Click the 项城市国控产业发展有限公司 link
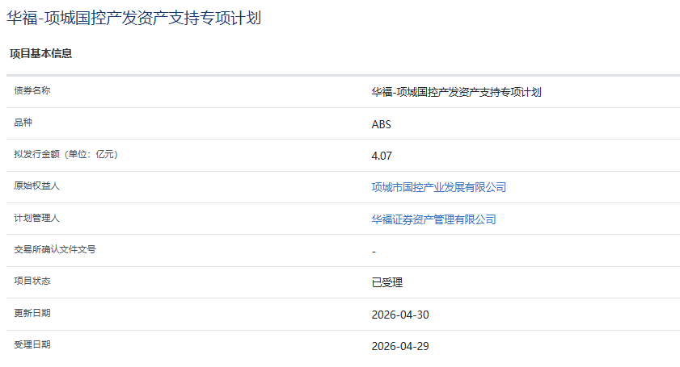This screenshot has height=367, width=680. pyautogui.click(x=438, y=187)
